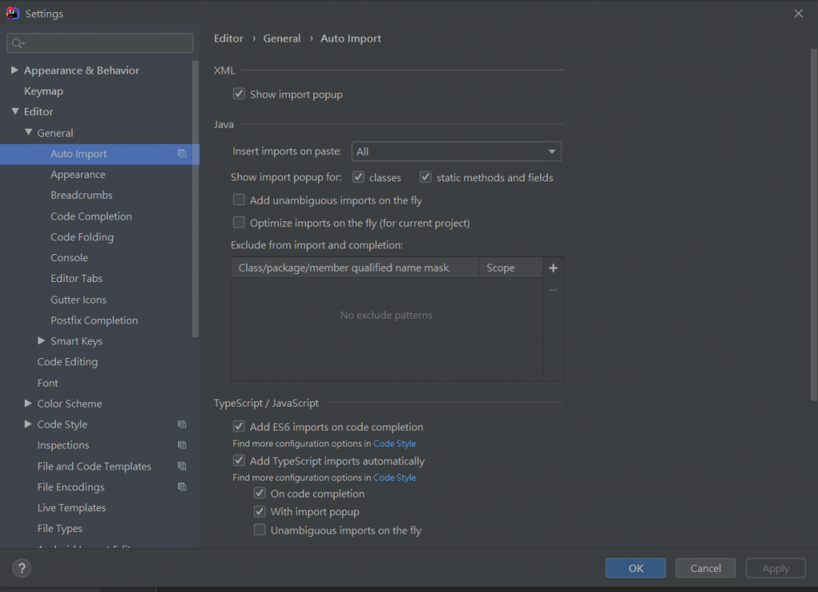Click the help question mark icon
Viewport: 818px width, 592px height.
[x=23, y=569]
